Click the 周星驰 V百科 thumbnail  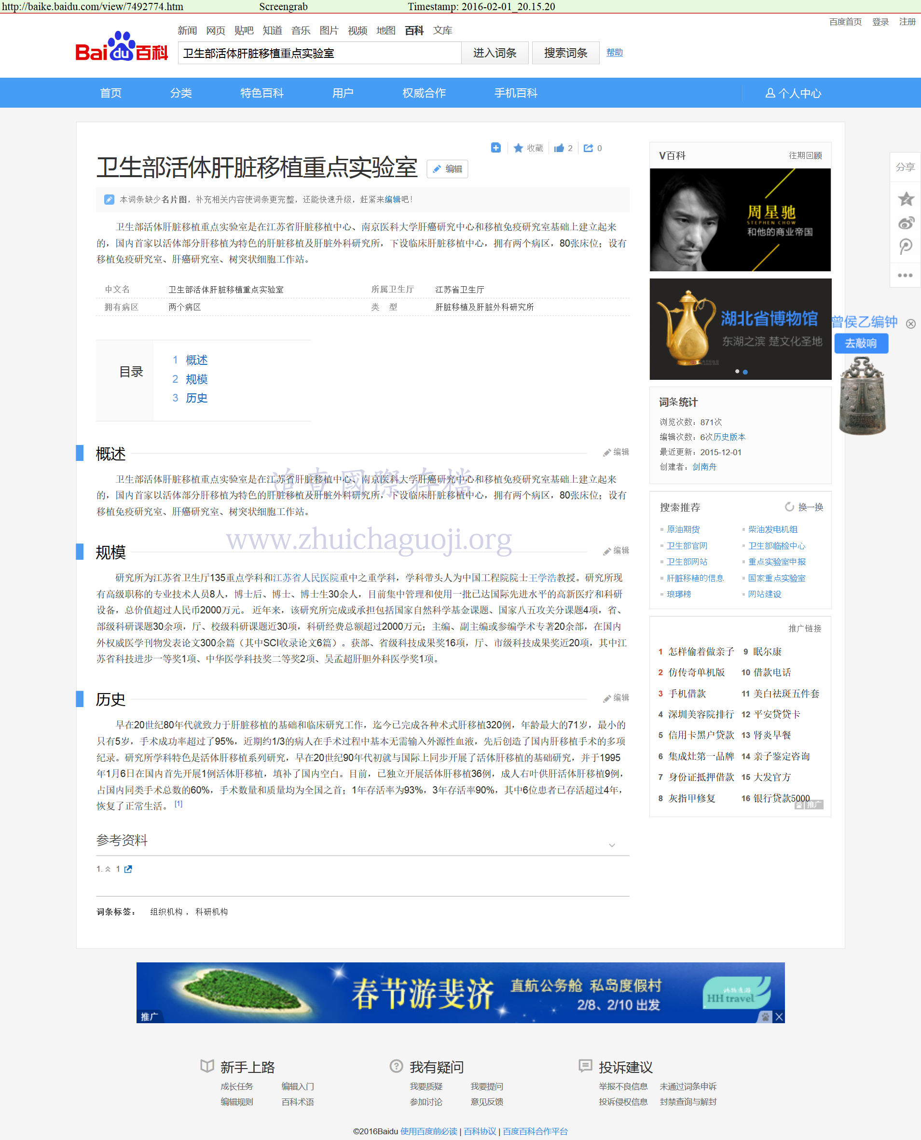coord(740,220)
